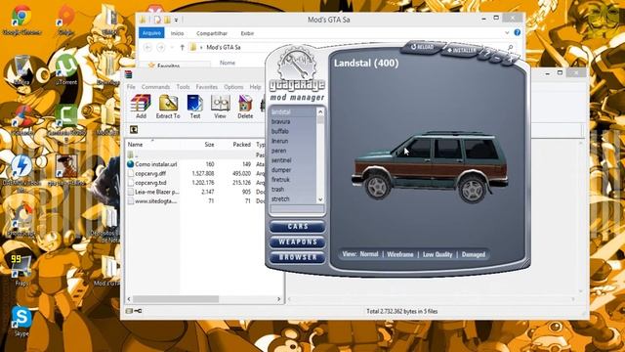Click the drive icon in WinRAR status bar
625x352 pixels.
[x=129, y=311]
